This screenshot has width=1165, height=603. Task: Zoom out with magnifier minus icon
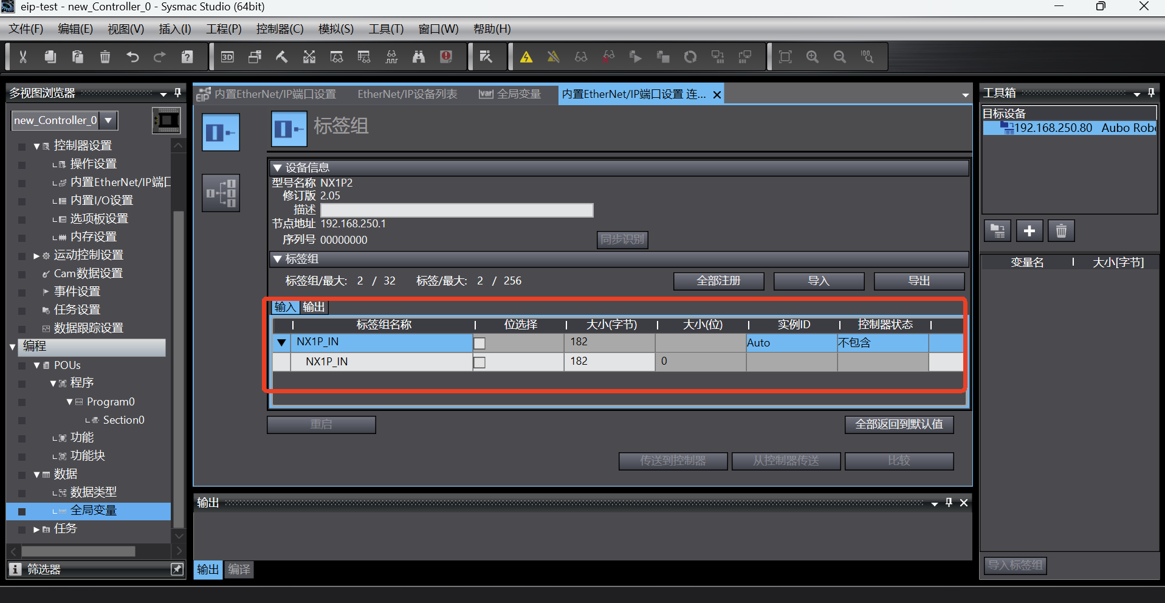tap(840, 57)
